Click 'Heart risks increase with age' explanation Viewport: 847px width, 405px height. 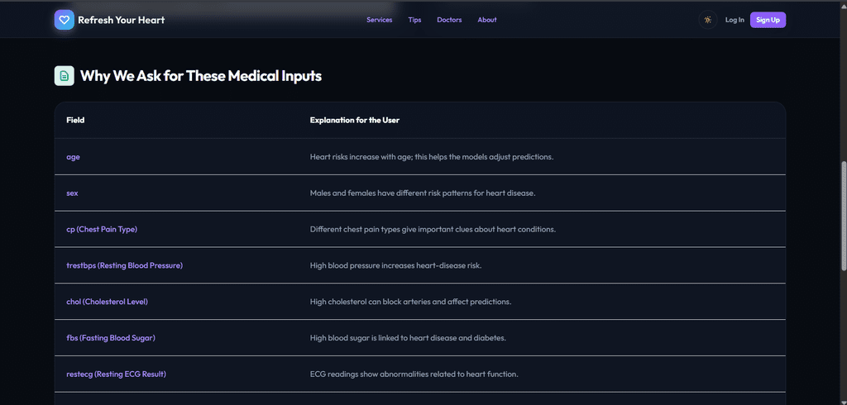click(432, 156)
